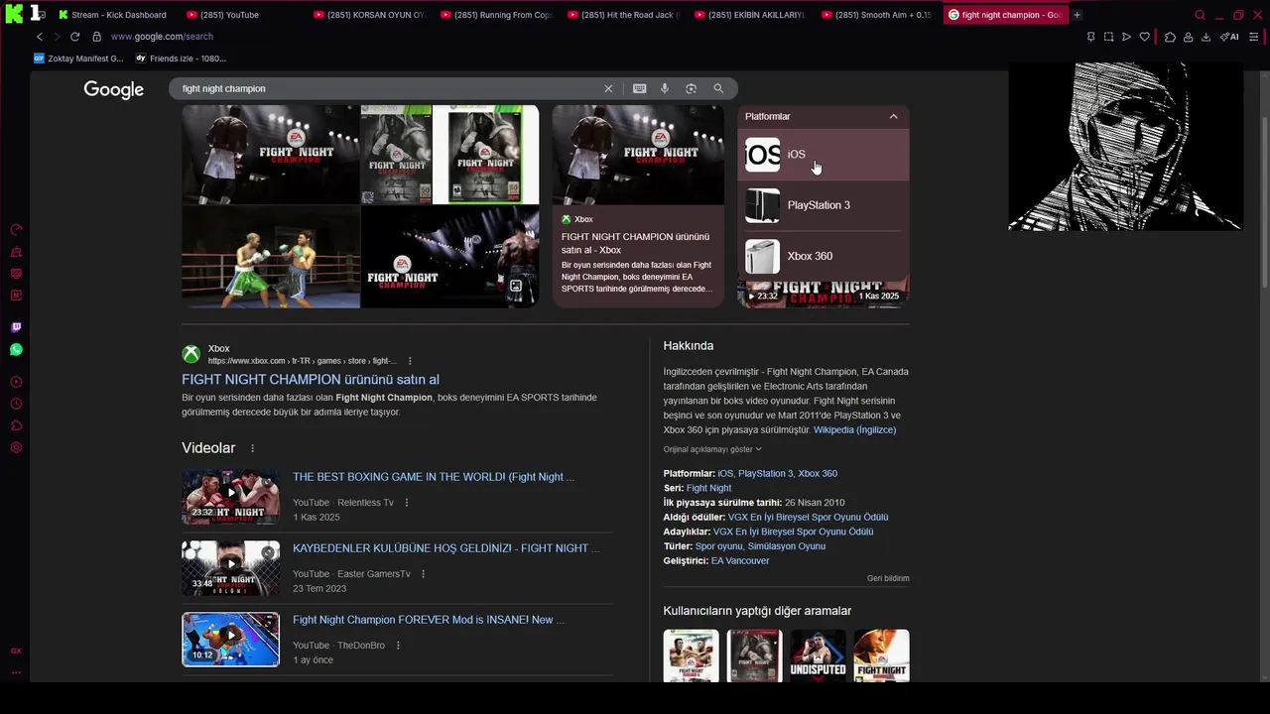
Task: Click the address bar URL
Action: click(162, 37)
